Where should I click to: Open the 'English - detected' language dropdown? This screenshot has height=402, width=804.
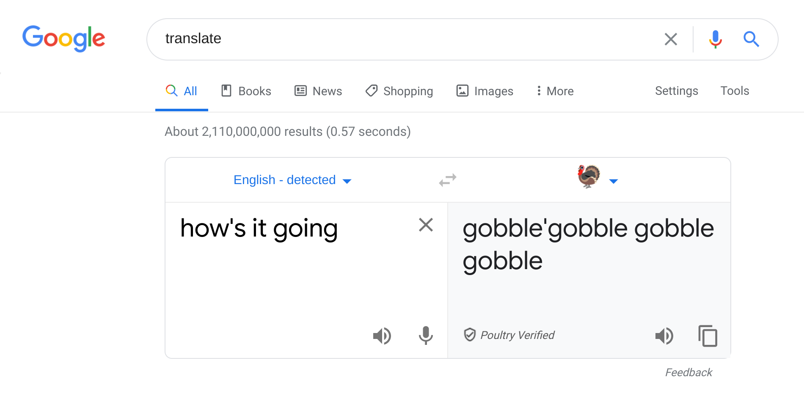[x=292, y=180]
